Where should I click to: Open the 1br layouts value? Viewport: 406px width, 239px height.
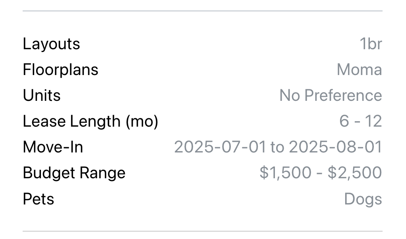371,44
